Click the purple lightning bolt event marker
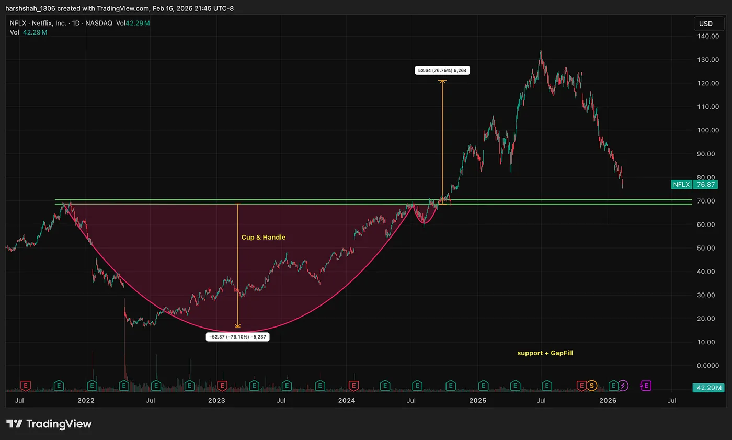 (x=624, y=386)
